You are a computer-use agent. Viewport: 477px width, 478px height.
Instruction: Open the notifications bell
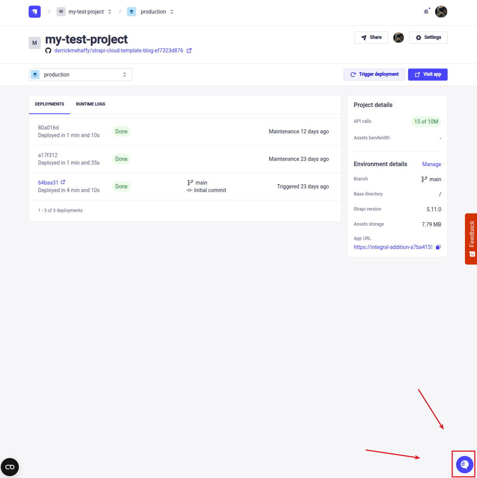[426, 12]
